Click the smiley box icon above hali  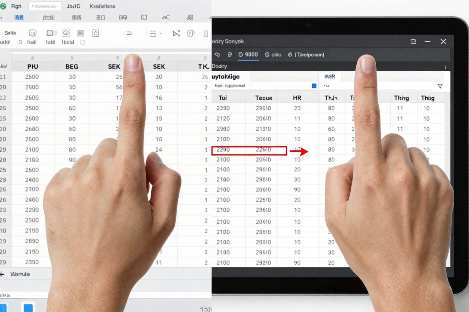(32, 33)
